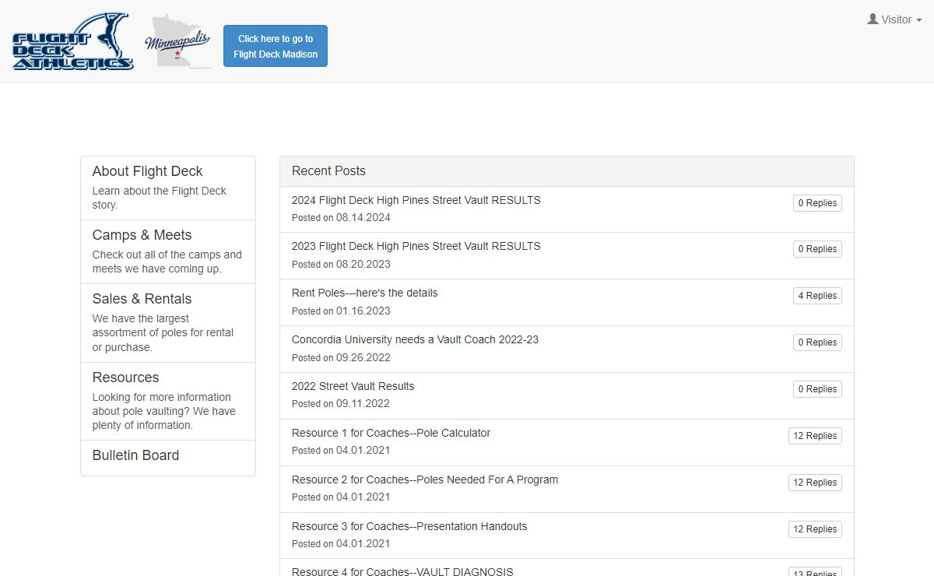Click 'Looking for more information' description

164,411
